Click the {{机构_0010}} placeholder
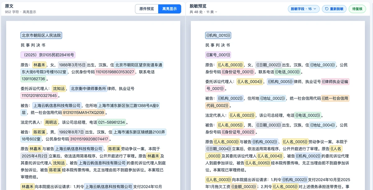 click(x=218, y=35)
